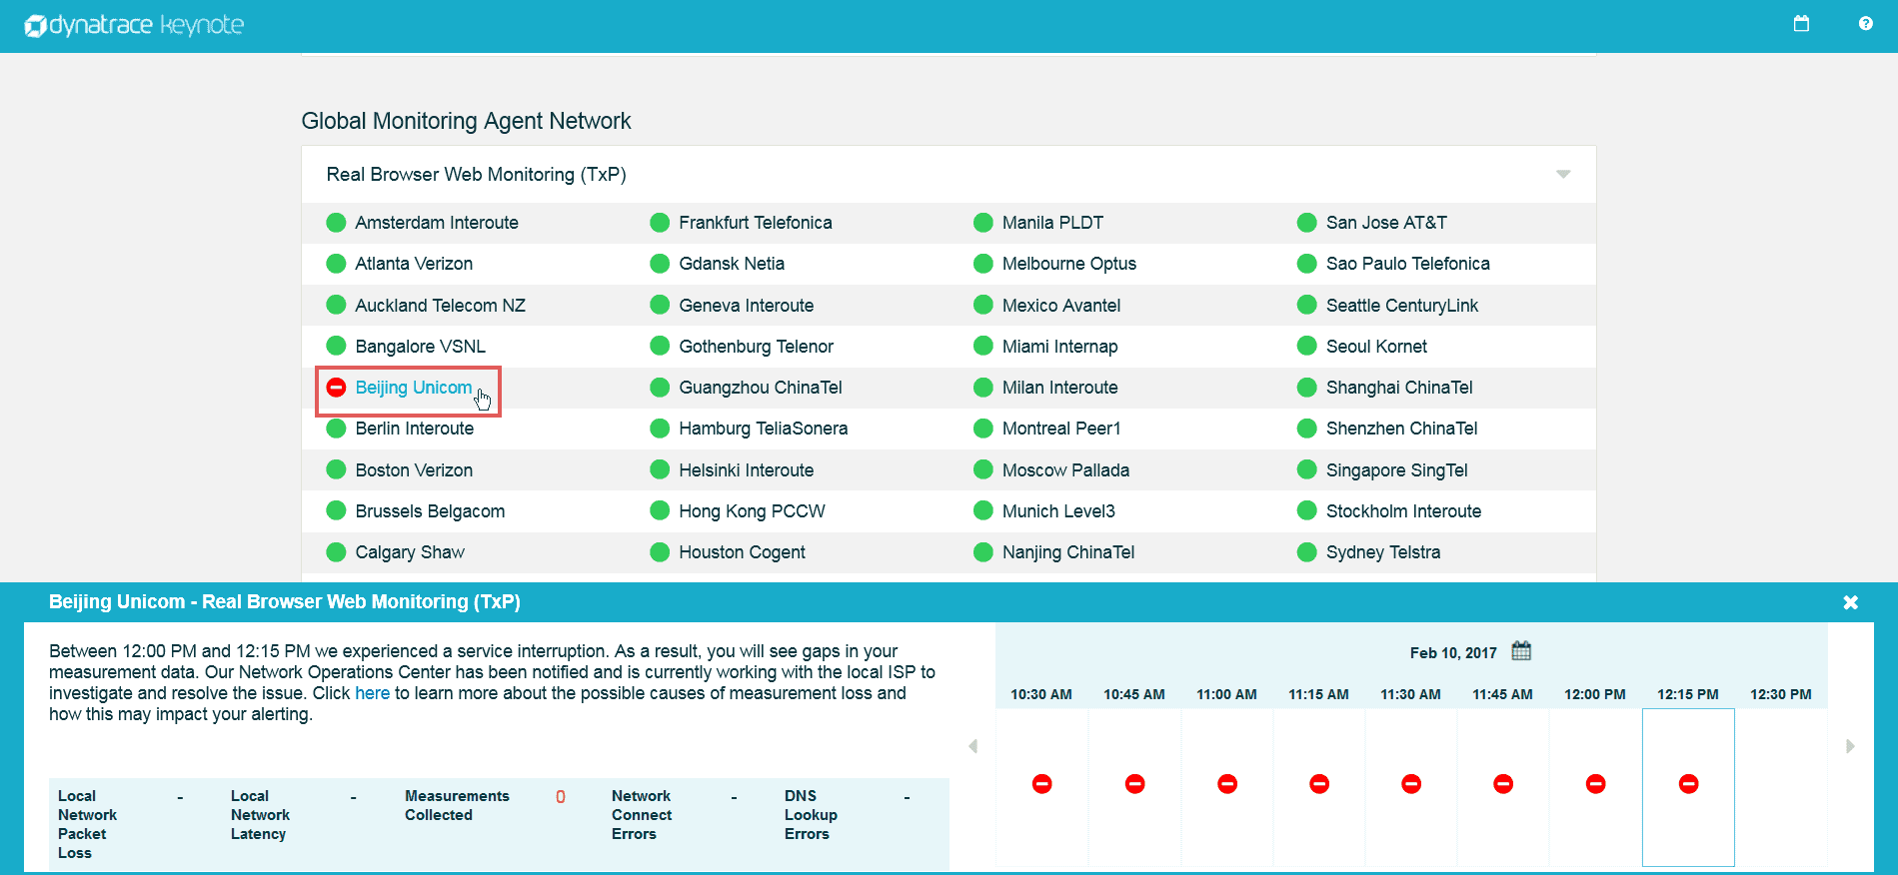1898x875 pixels.
Task: Select the 10:45 AM red outage marker
Action: pyautogui.click(x=1134, y=784)
